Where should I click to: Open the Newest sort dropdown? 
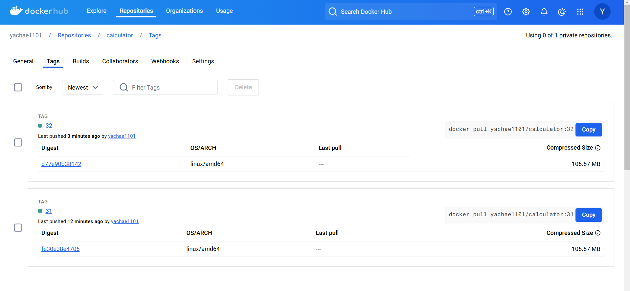click(82, 87)
